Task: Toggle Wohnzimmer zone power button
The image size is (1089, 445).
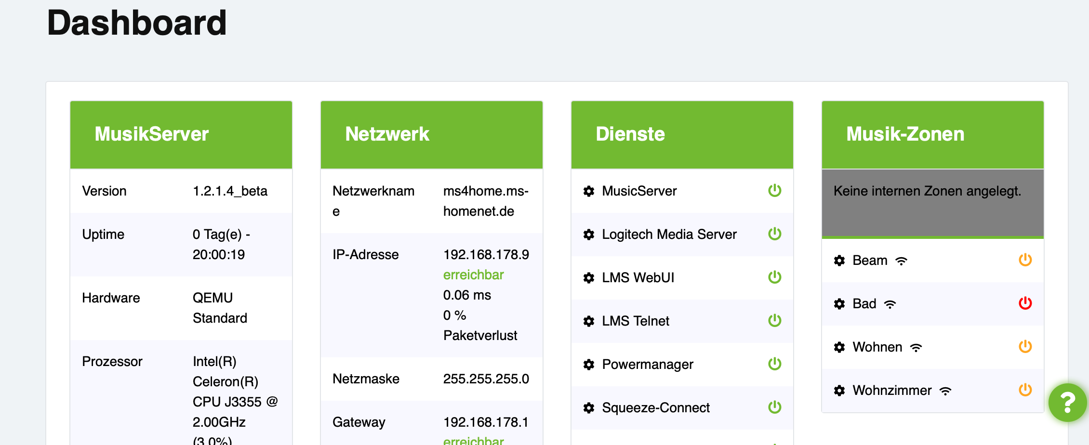Action: (x=1025, y=390)
